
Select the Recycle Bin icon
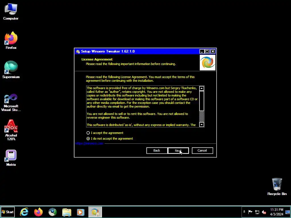277,187
